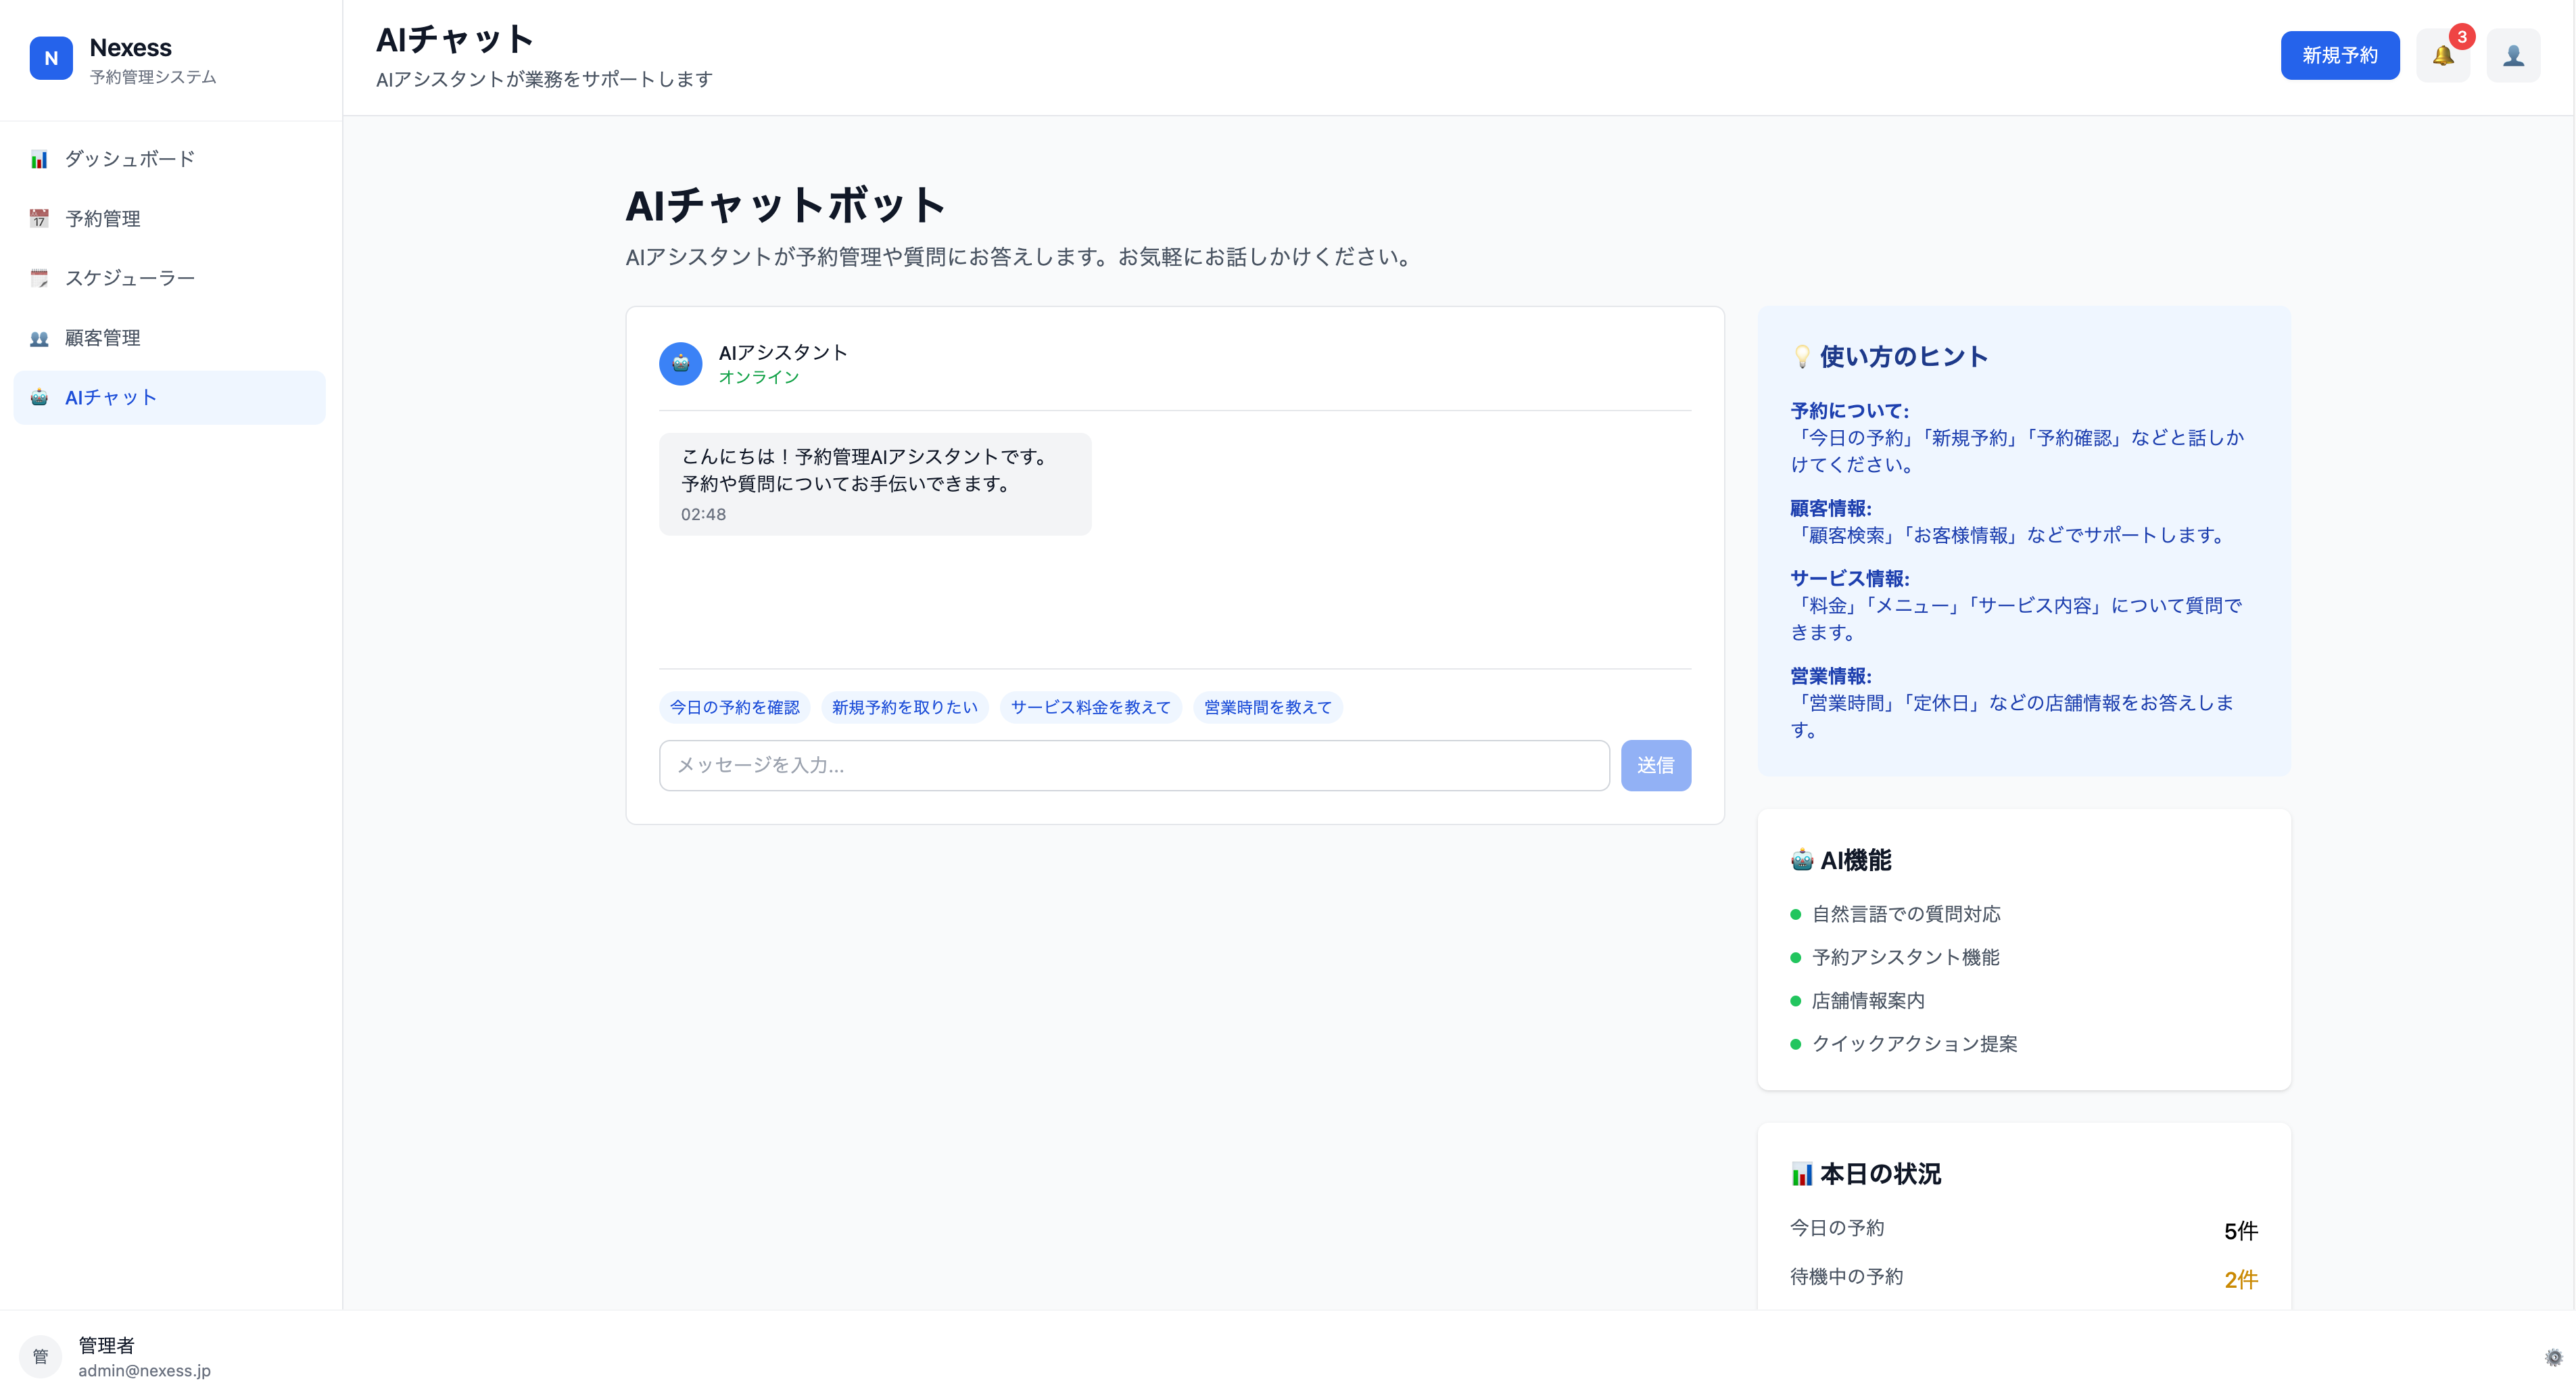Choose 新規予約を取りたい quick action
The image size is (2576, 1396).
pos(904,707)
